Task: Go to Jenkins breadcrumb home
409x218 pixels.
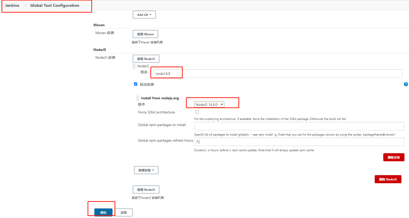Action: [12, 5]
